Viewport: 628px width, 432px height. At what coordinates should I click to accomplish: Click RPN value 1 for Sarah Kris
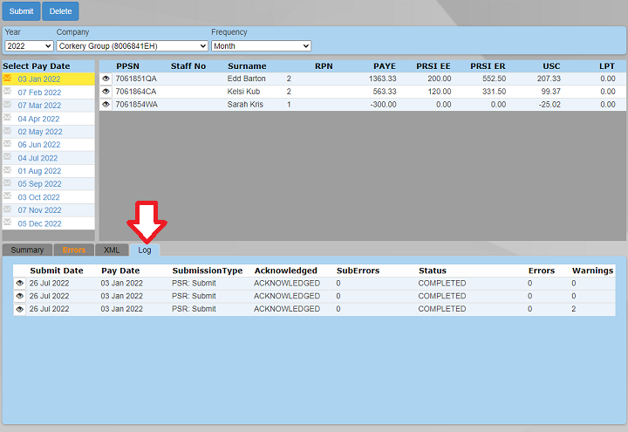[289, 105]
